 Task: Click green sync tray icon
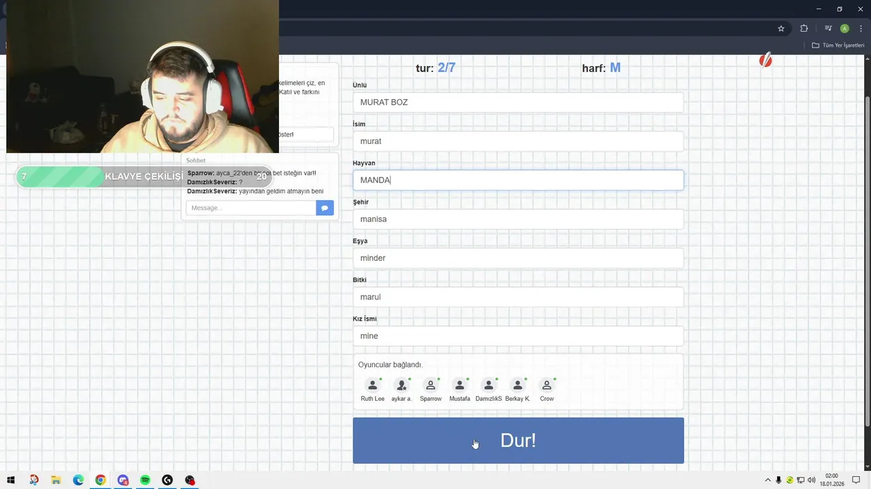(790, 480)
